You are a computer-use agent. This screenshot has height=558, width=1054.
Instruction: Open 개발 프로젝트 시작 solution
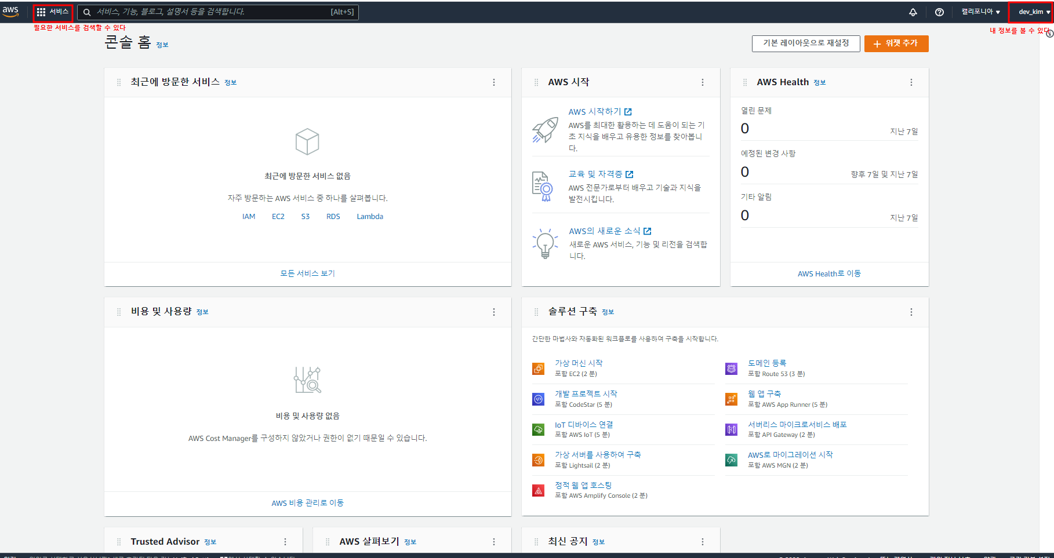(x=586, y=394)
